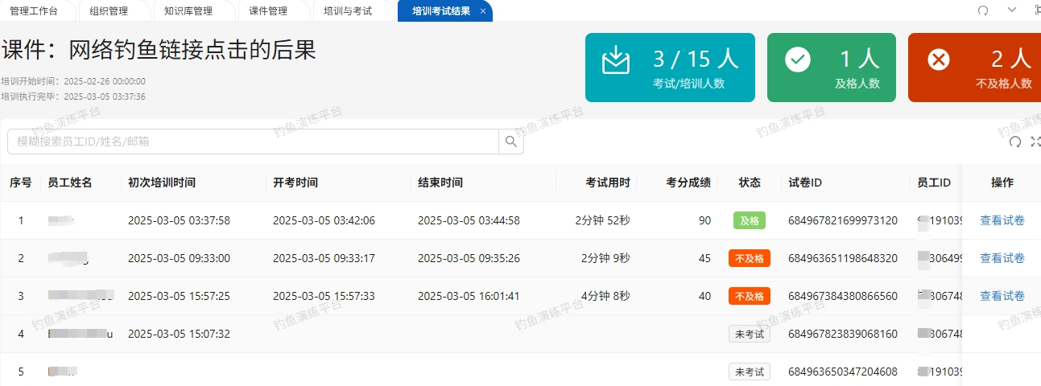This screenshot has width=1041, height=386.
Task: Click the green checkmark icon on 及格人数 card
Action: tap(797, 60)
